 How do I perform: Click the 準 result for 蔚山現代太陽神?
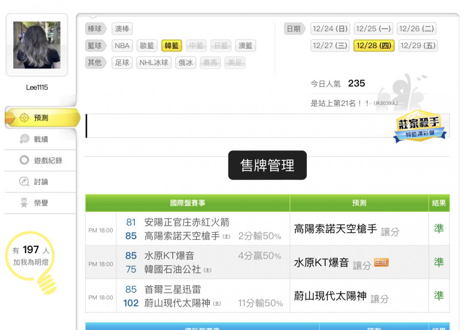tap(439, 296)
